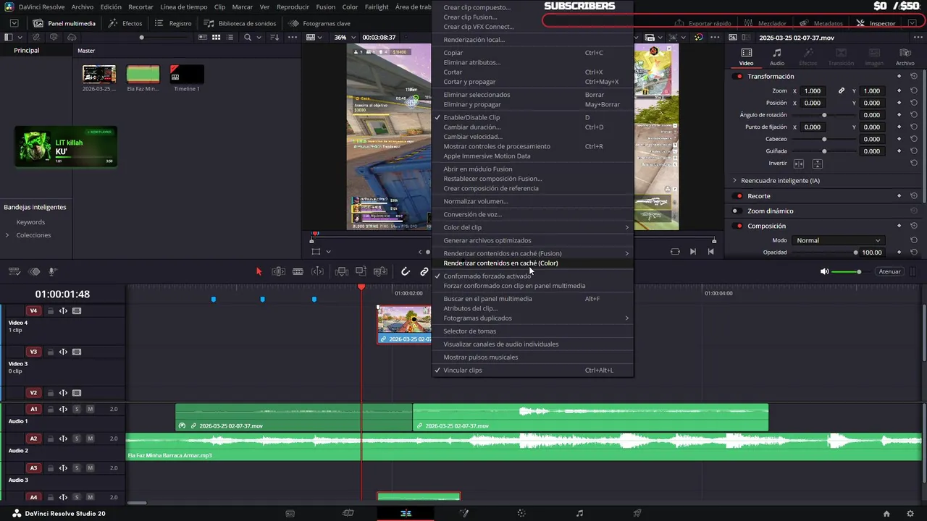Screen dimensions: 927x521
Task: Solo the A1 audio track
Action: (77, 409)
